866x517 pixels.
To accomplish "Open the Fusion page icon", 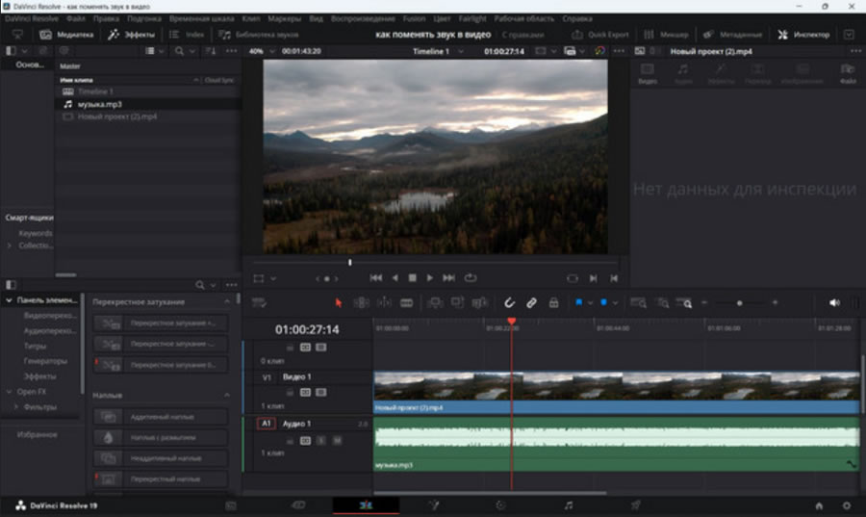I will click(434, 504).
